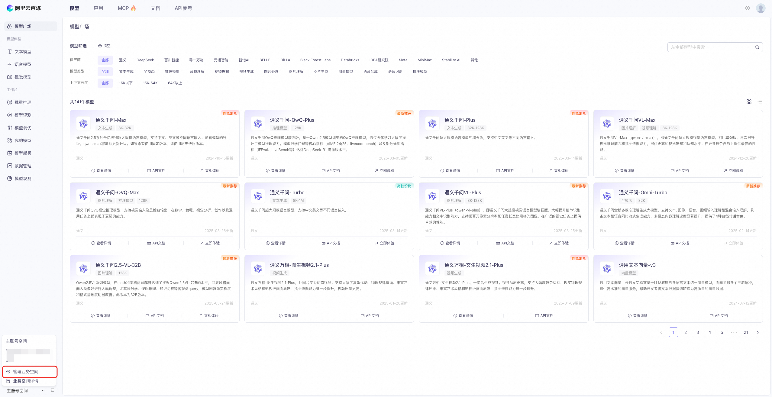Image resolution: width=772 pixels, height=397 pixels.
Task: Jump to page 21
Action: coord(746,332)
